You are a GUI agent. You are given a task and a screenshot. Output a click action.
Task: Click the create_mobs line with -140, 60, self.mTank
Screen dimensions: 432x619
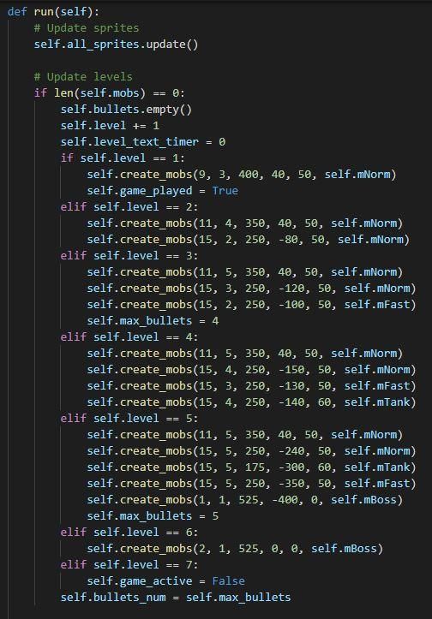point(252,402)
